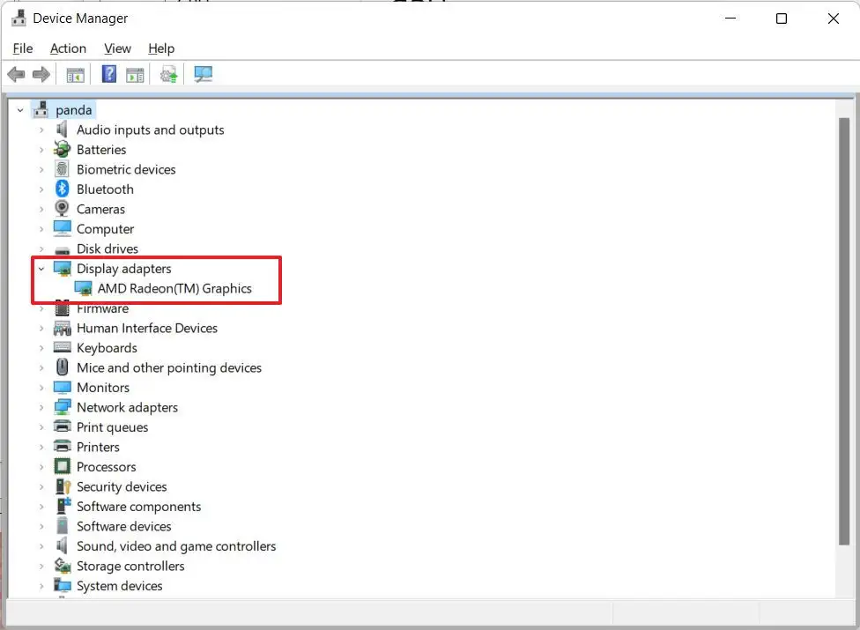Open the View menu
Image resolution: width=860 pixels, height=630 pixels.
pyautogui.click(x=117, y=48)
